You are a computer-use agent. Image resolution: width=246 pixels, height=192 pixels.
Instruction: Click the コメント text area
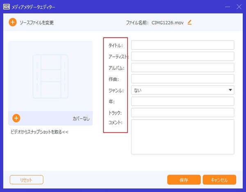(182, 137)
